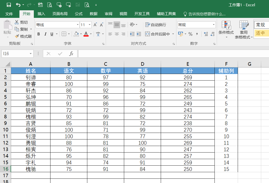Open the 等线 font name dropdown
The height and width of the screenshot is (183, 269).
pos(77,25)
